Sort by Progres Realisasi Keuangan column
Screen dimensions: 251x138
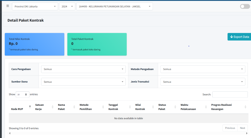pyautogui.click(x=228, y=107)
